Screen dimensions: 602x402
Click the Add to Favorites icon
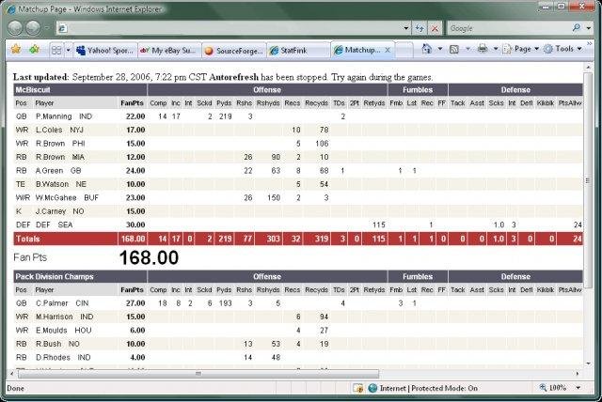35,49
